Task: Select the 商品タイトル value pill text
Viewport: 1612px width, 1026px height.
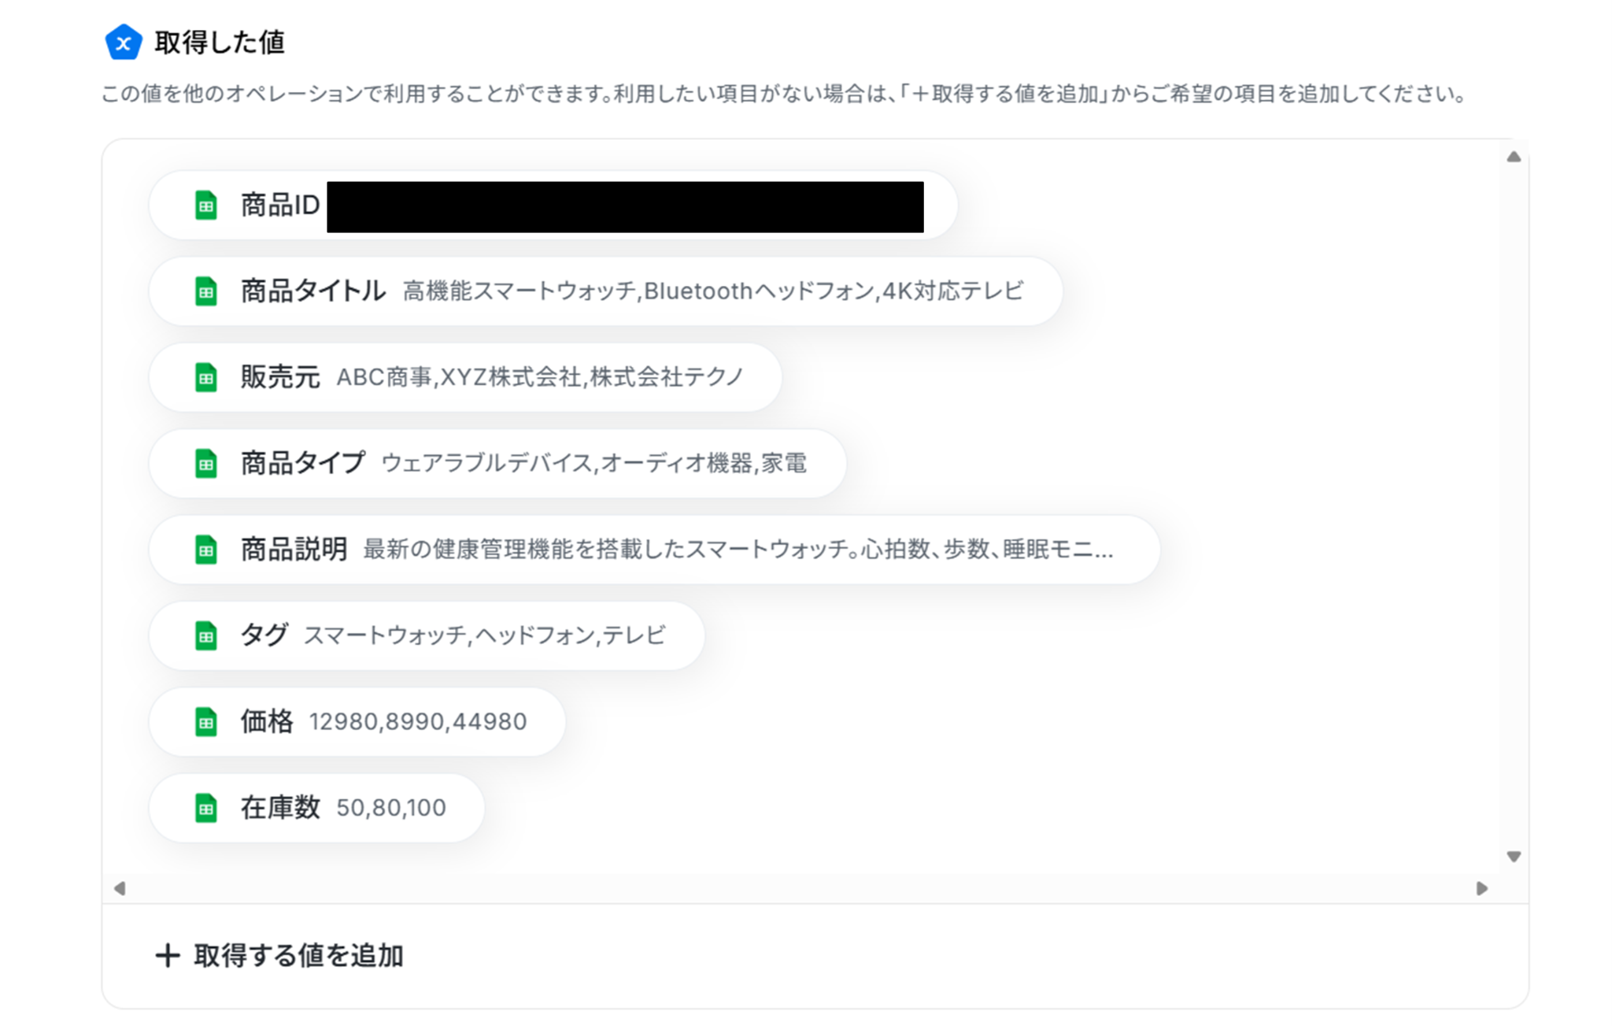Action: (712, 291)
